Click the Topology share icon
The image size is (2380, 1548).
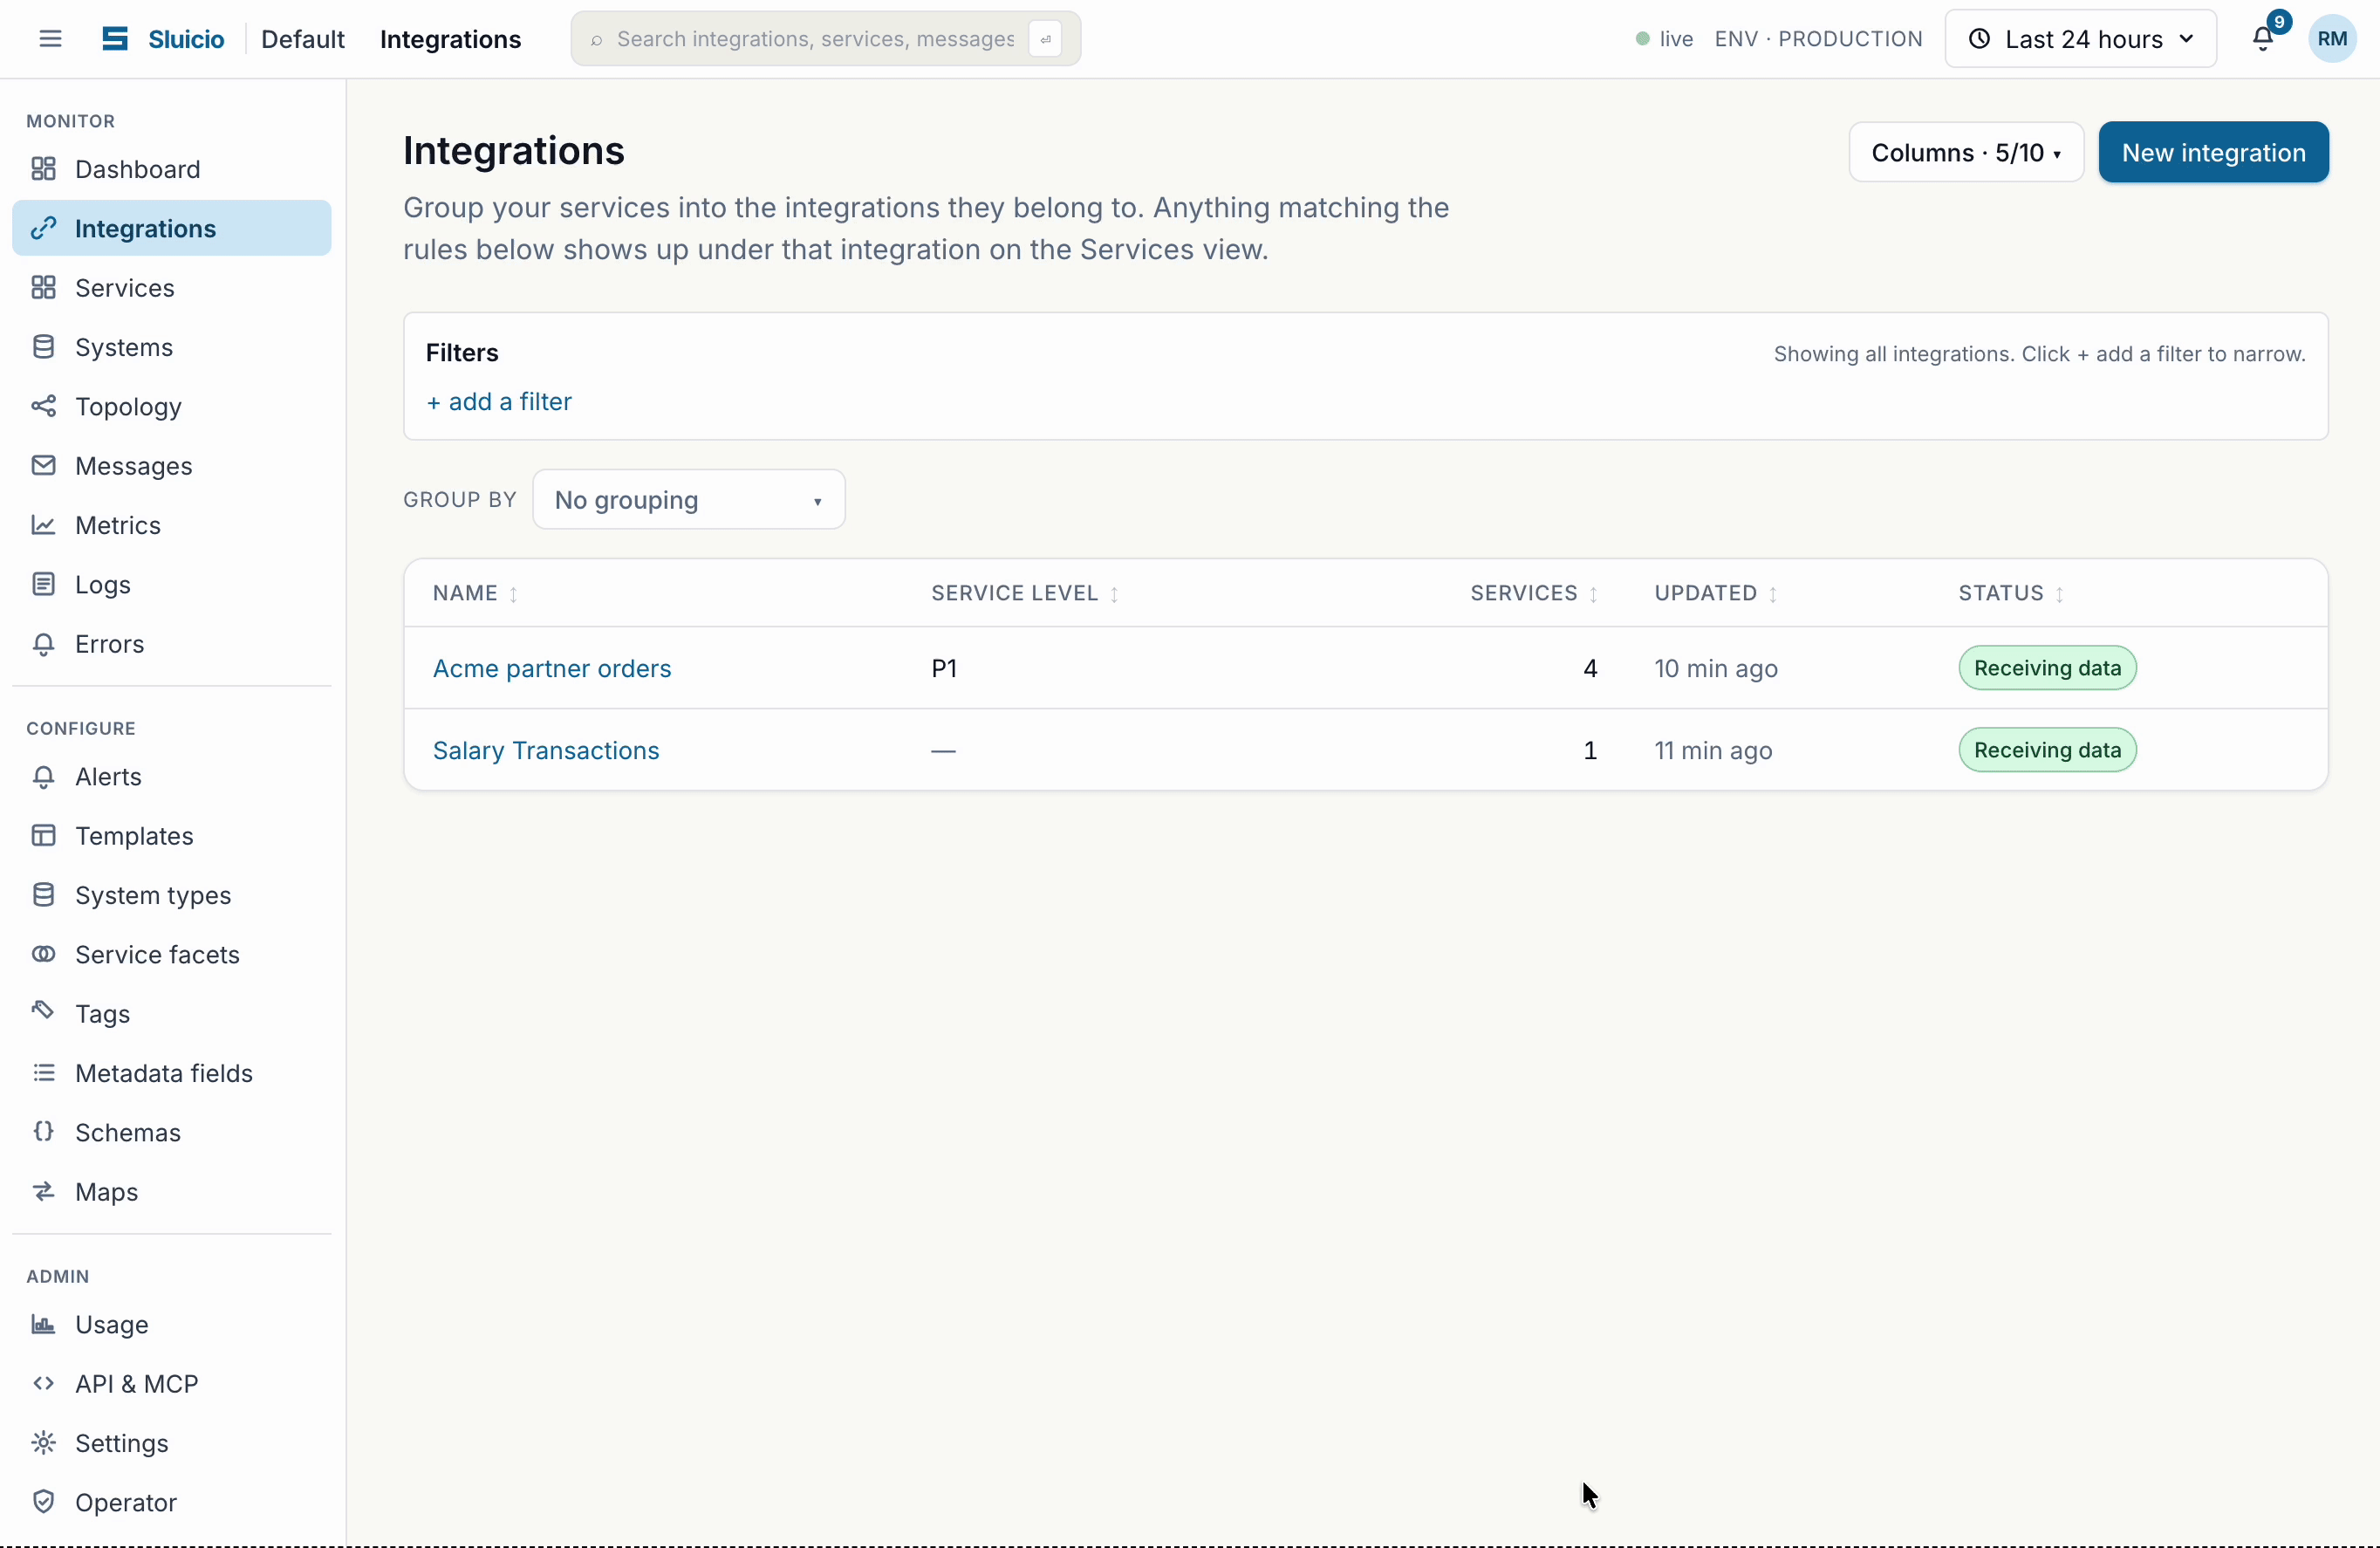pos(43,406)
